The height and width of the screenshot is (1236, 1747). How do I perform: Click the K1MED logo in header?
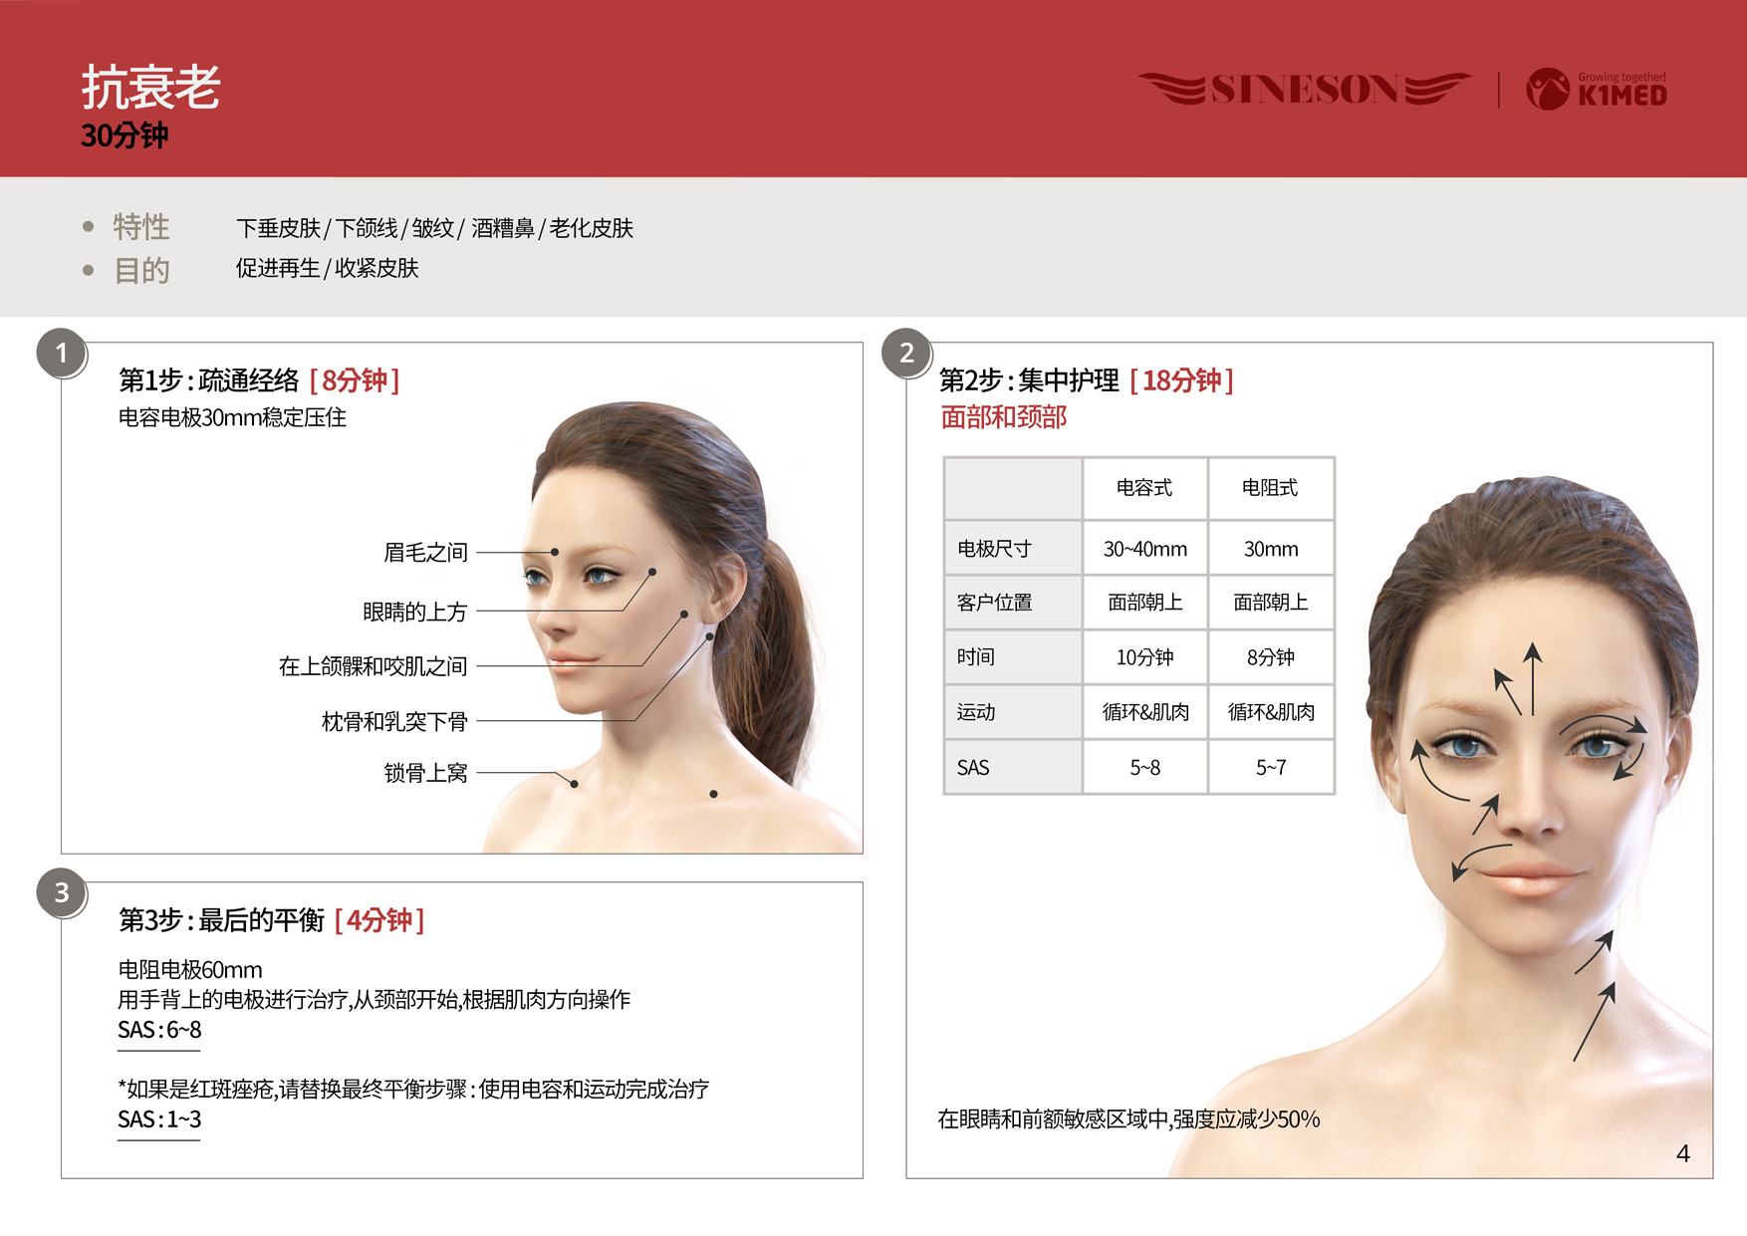point(1597,90)
